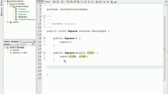The image size is (168, 94).
Task: Select Square.java in Projects tree
Action: pyautogui.click(x=23, y=17)
